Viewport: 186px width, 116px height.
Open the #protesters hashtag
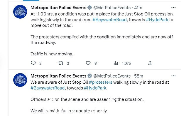coord(101,82)
